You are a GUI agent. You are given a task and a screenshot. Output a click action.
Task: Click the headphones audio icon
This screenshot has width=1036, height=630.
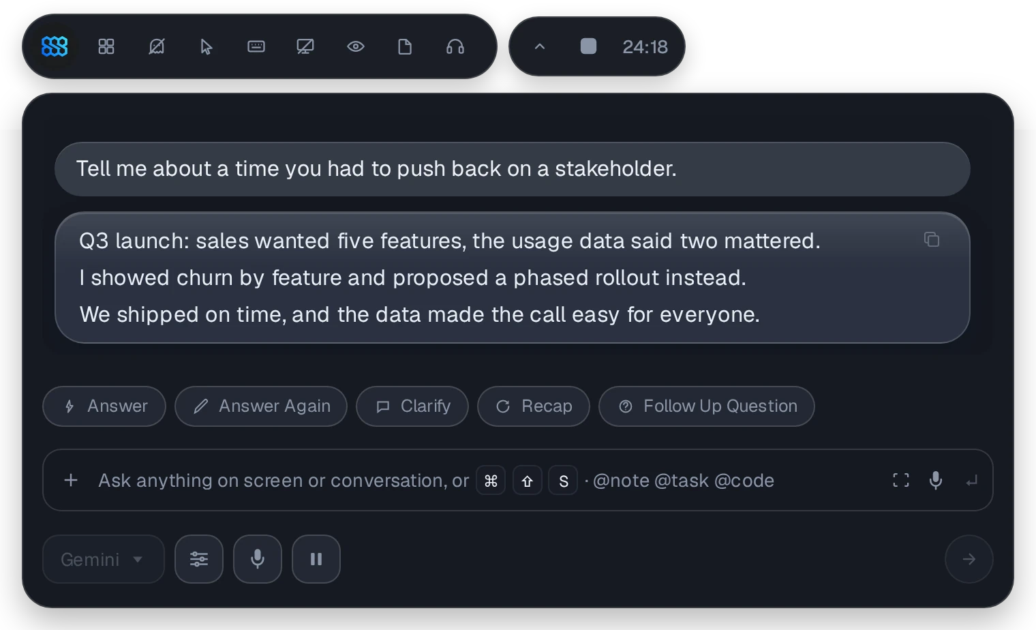pos(455,46)
